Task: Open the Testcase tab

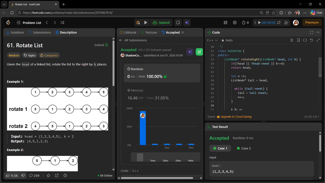Action: coord(149,32)
